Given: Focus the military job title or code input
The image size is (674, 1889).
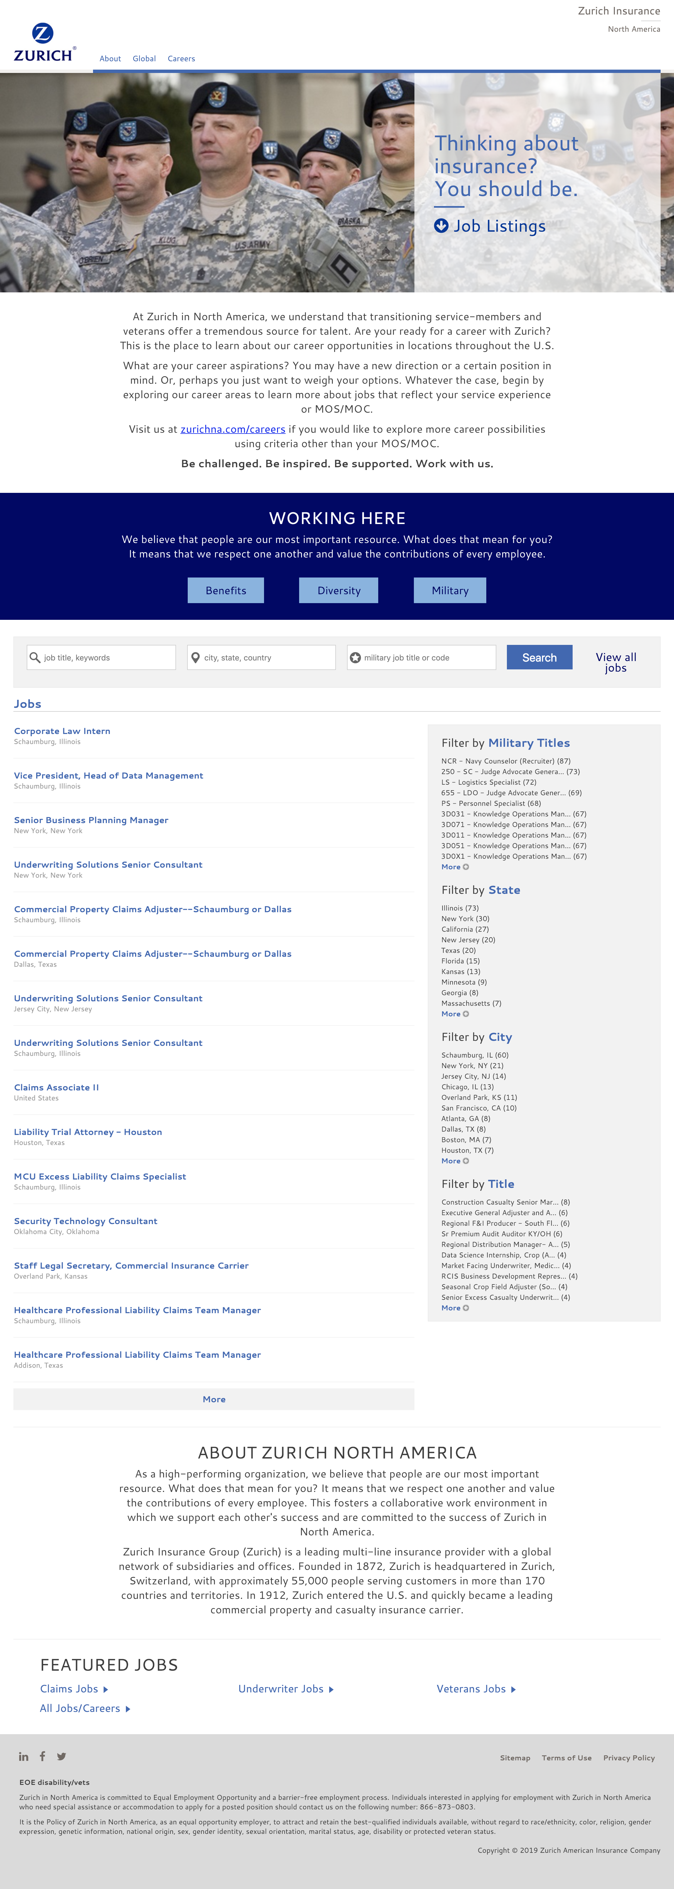Looking at the screenshot, I should click(x=422, y=658).
